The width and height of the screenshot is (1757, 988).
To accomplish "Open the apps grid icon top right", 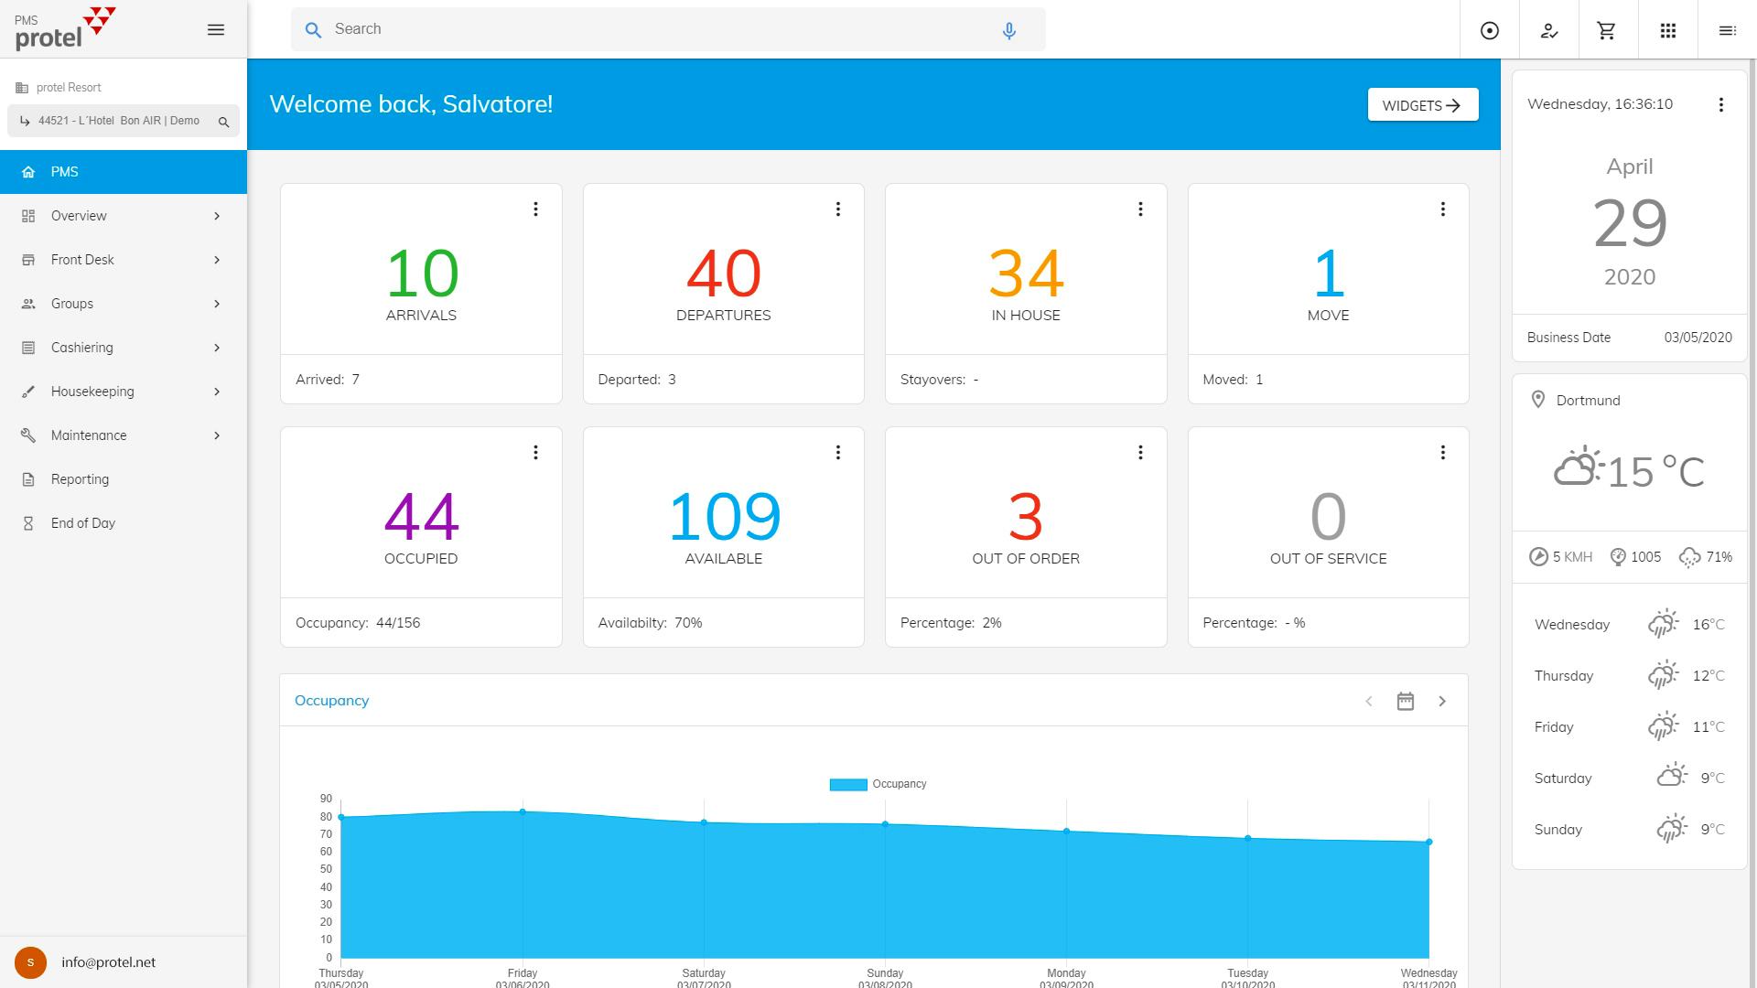I will 1667,29.
